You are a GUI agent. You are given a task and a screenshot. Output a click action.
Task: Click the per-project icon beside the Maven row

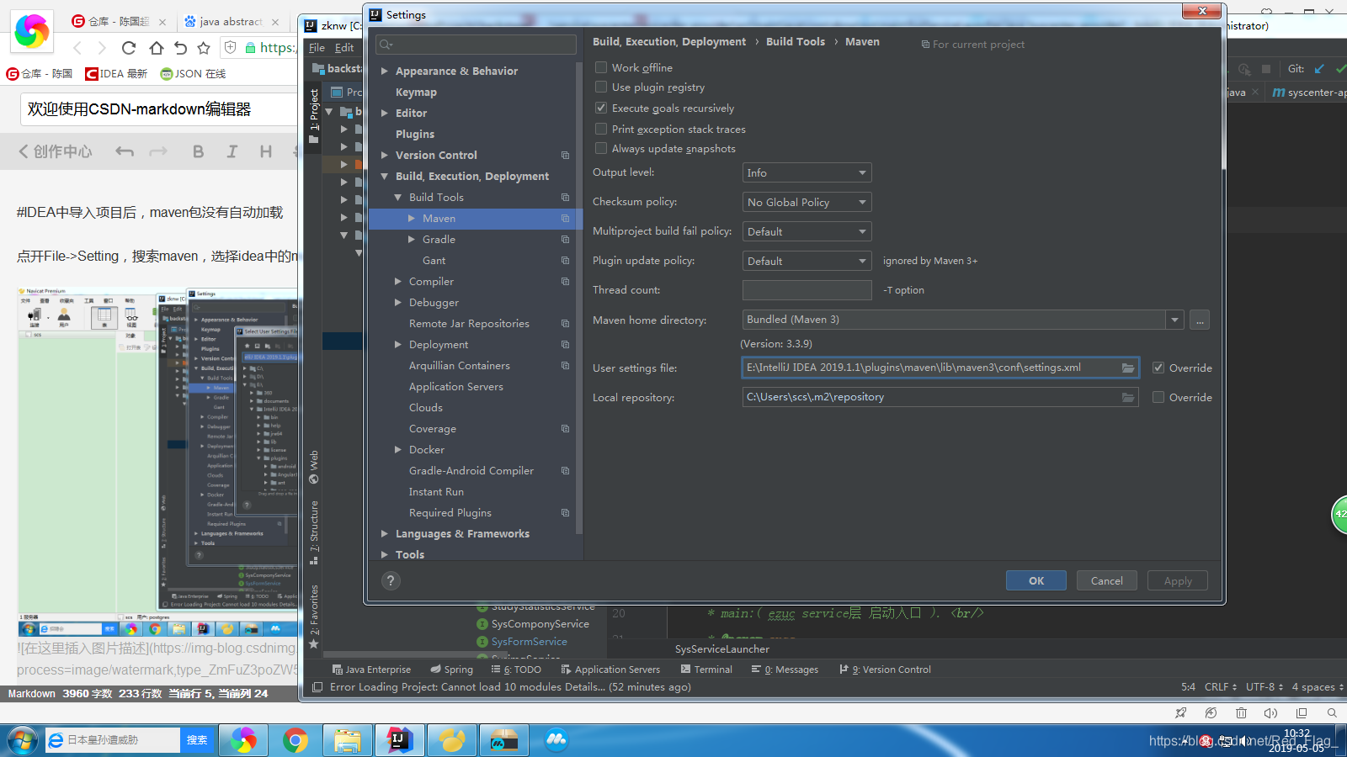point(566,219)
